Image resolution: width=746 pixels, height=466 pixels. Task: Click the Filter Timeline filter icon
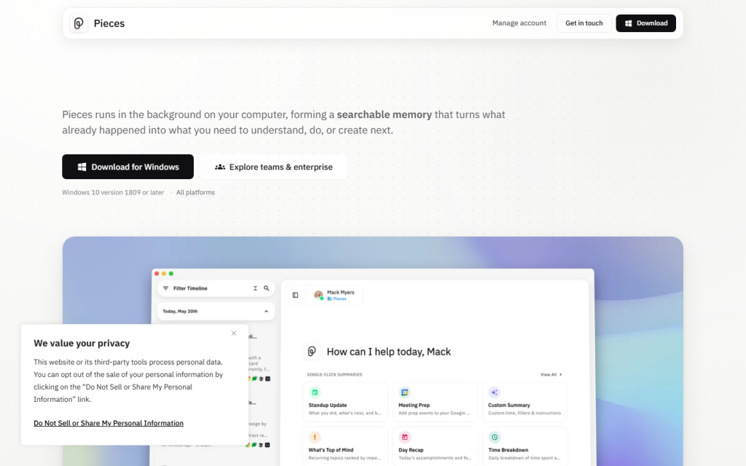[165, 288]
